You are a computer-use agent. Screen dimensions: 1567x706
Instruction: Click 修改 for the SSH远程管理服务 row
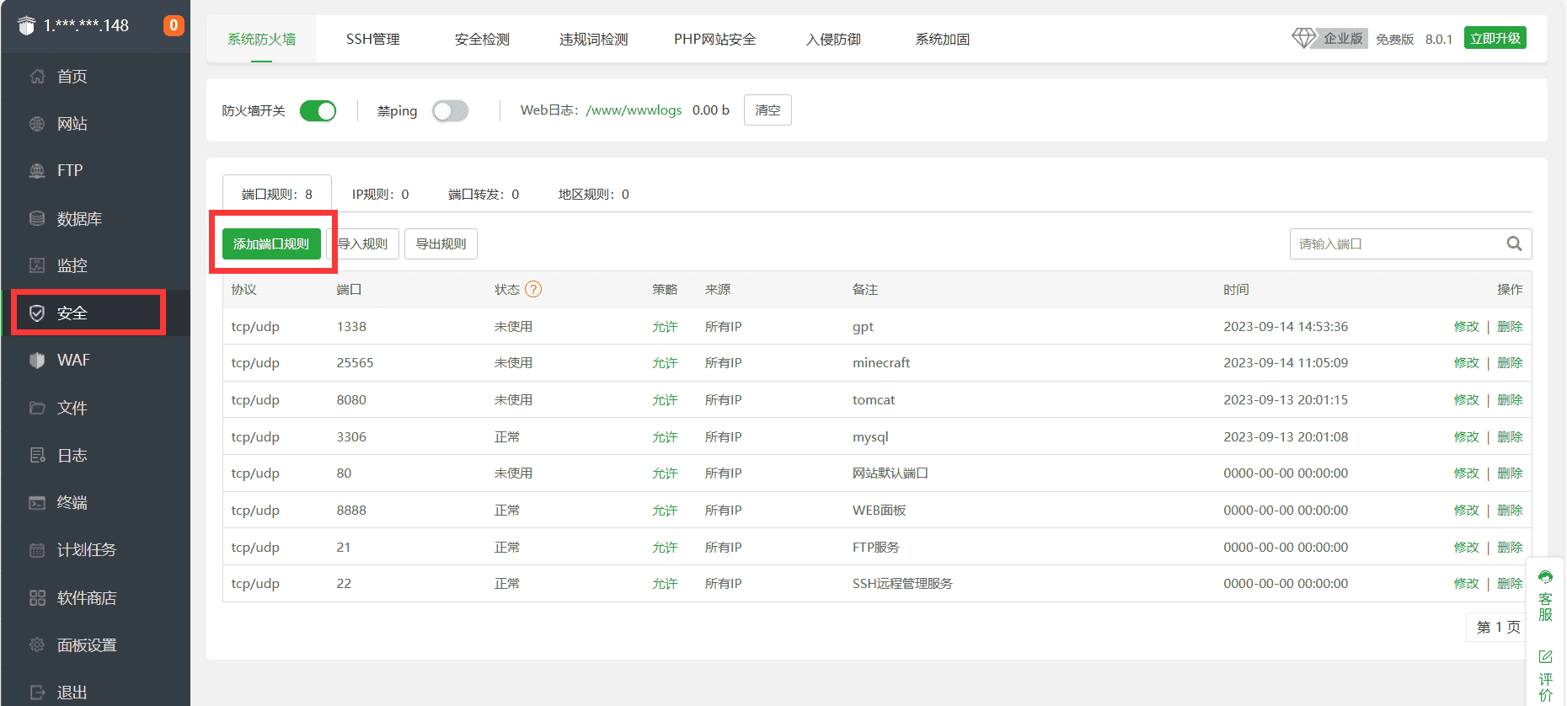1467,583
